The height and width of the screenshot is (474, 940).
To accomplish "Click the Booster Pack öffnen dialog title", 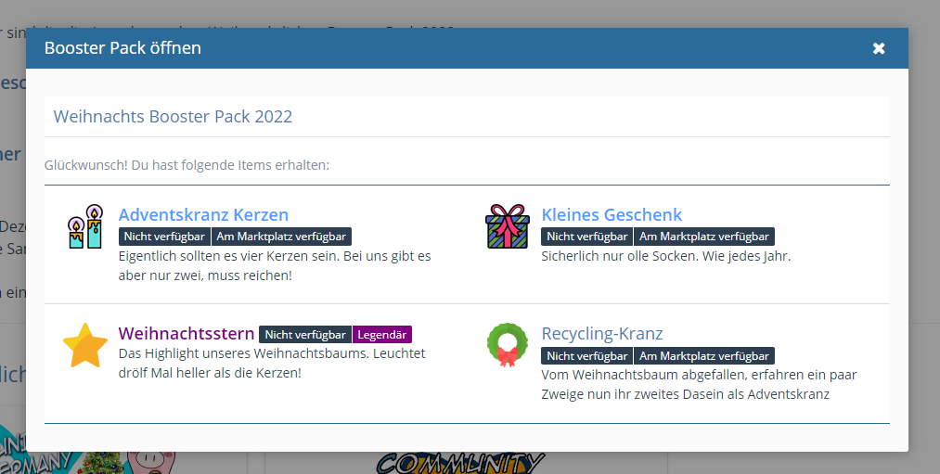I will click(122, 48).
